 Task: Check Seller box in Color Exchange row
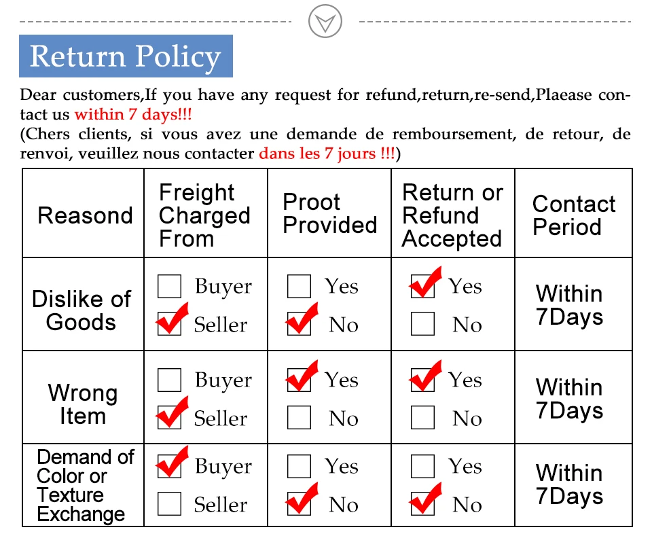click(x=169, y=503)
